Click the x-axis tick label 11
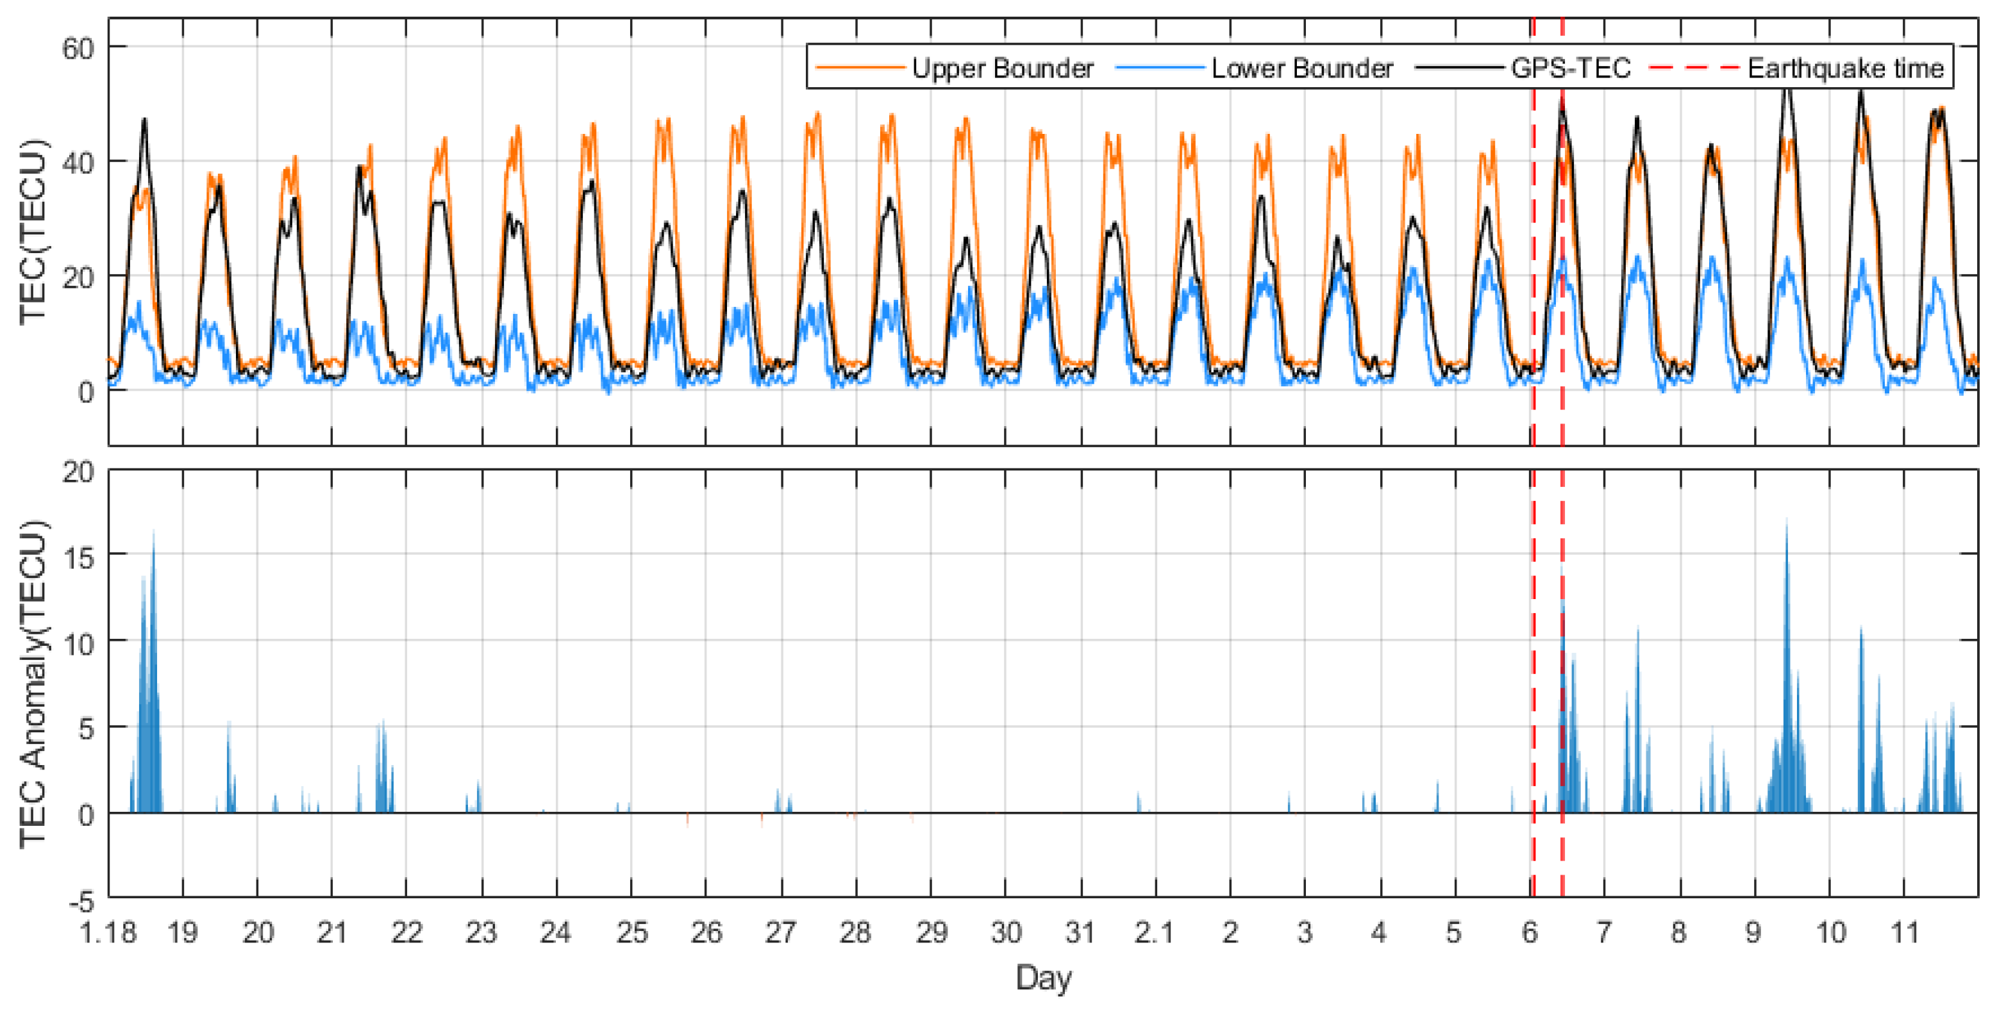Viewport: 1997px width, 1013px height. pyautogui.click(x=1904, y=932)
